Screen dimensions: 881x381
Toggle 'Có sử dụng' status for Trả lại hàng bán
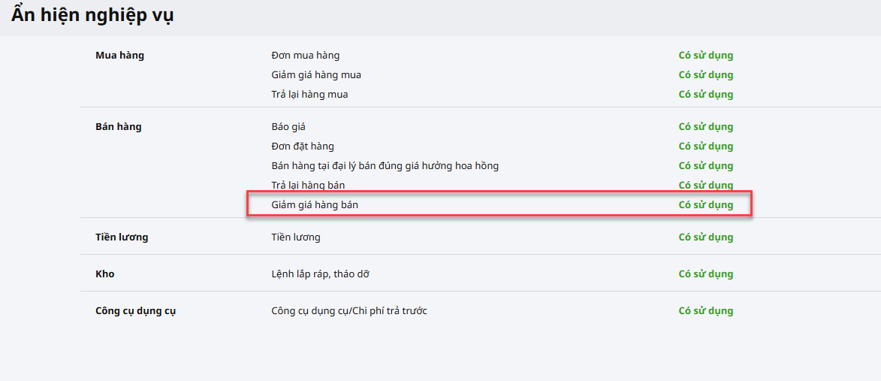[x=705, y=186]
